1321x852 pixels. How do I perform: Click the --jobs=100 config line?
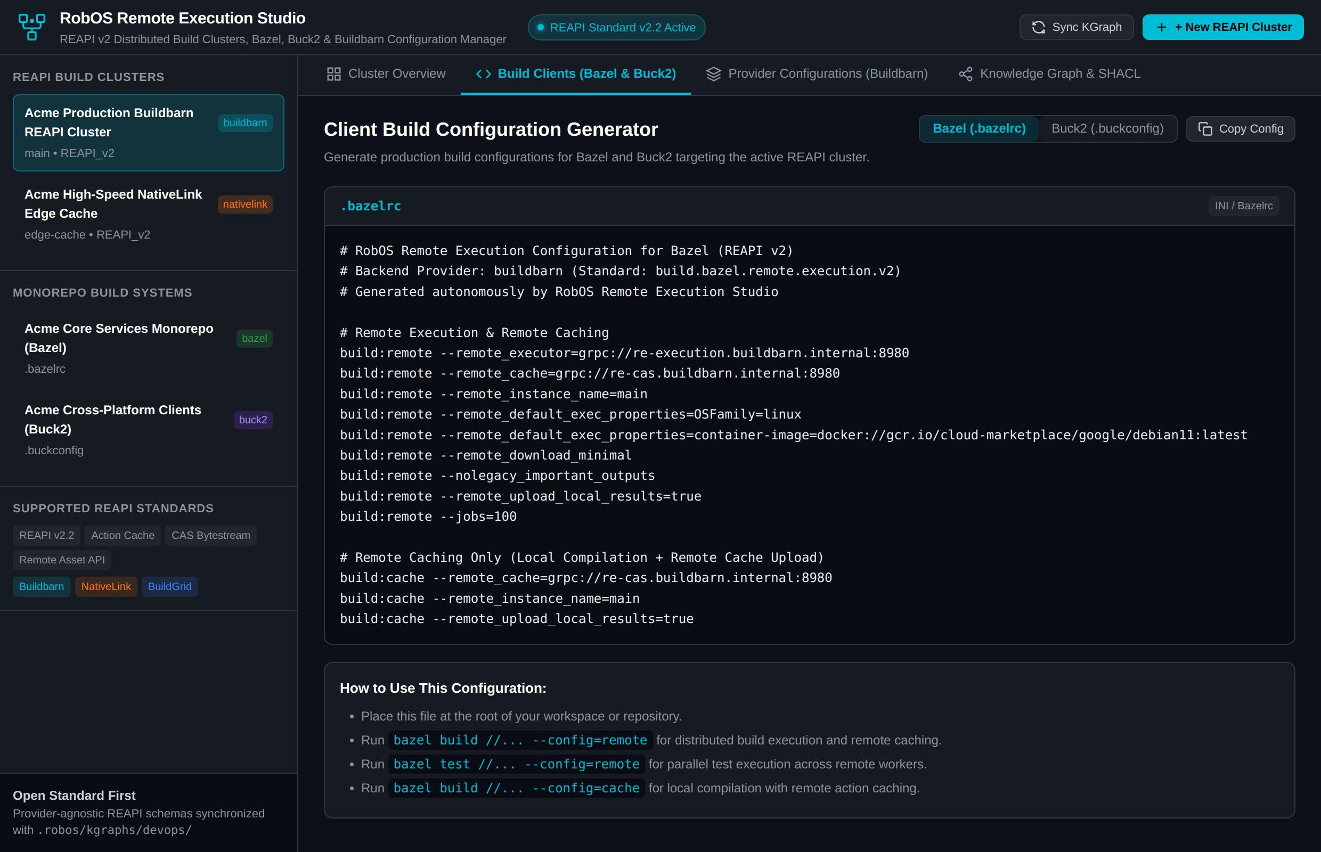428,517
